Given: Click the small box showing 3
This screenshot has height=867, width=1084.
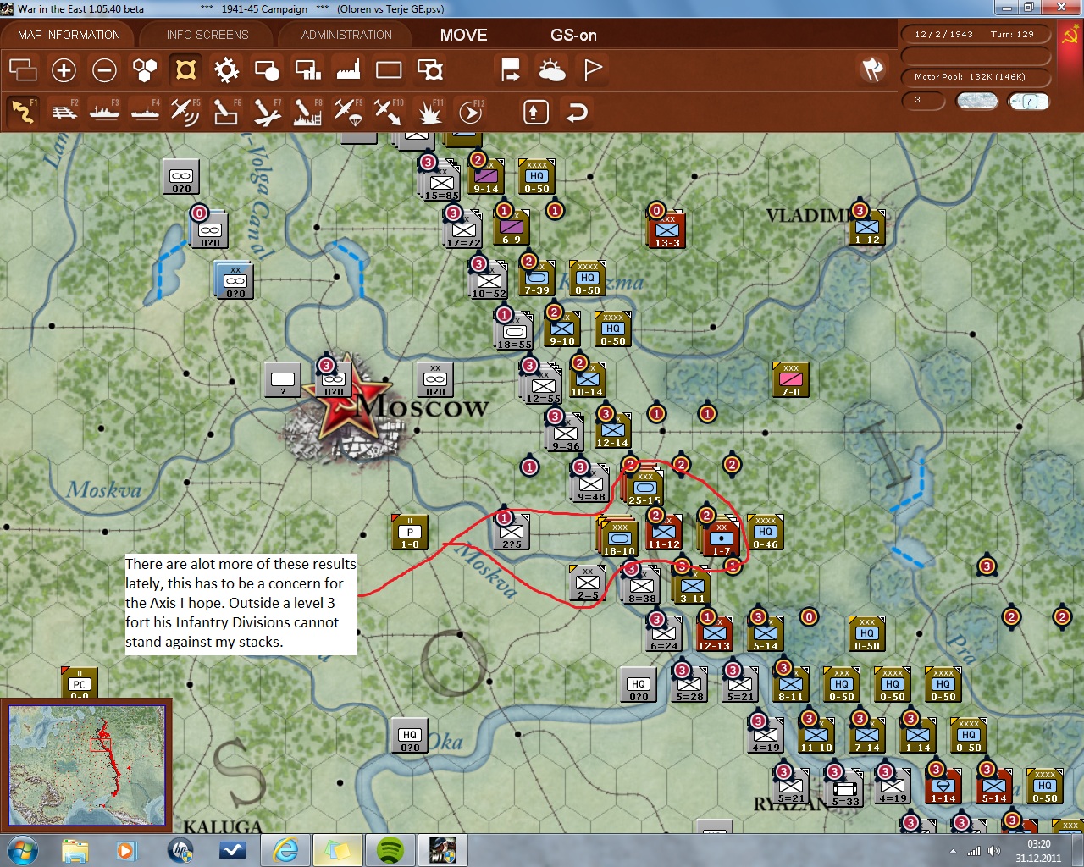Looking at the screenshot, I should pyautogui.click(x=924, y=100).
